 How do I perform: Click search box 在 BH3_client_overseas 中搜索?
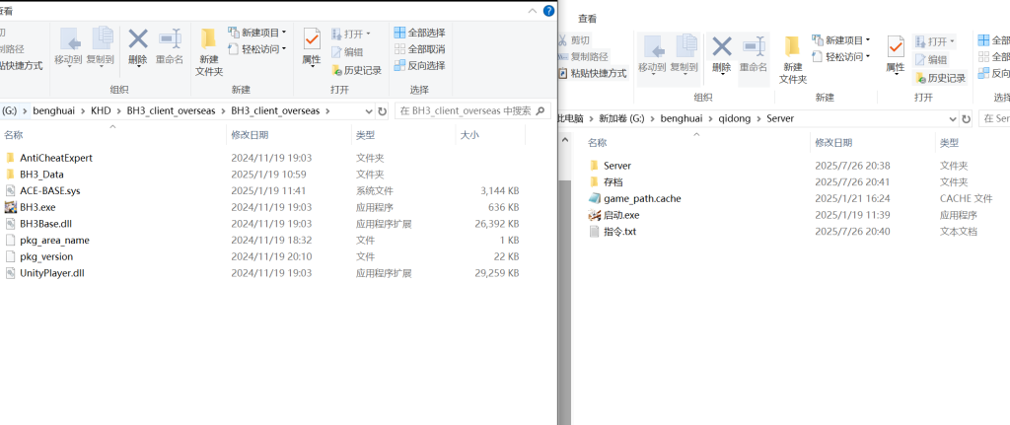coord(472,110)
